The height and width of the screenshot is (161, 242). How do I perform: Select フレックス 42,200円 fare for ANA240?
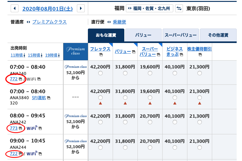coord(100,73)
